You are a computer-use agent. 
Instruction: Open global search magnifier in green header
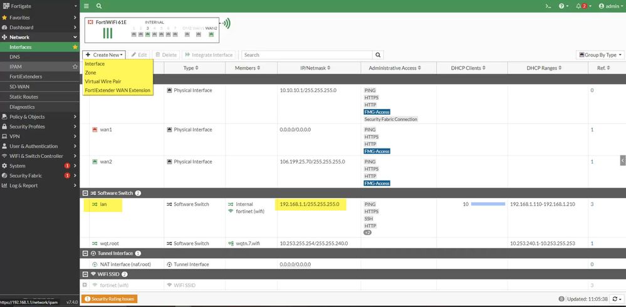tap(99, 6)
